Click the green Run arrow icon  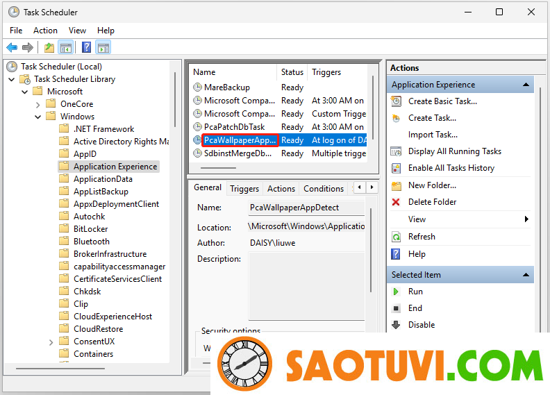(x=396, y=292)
